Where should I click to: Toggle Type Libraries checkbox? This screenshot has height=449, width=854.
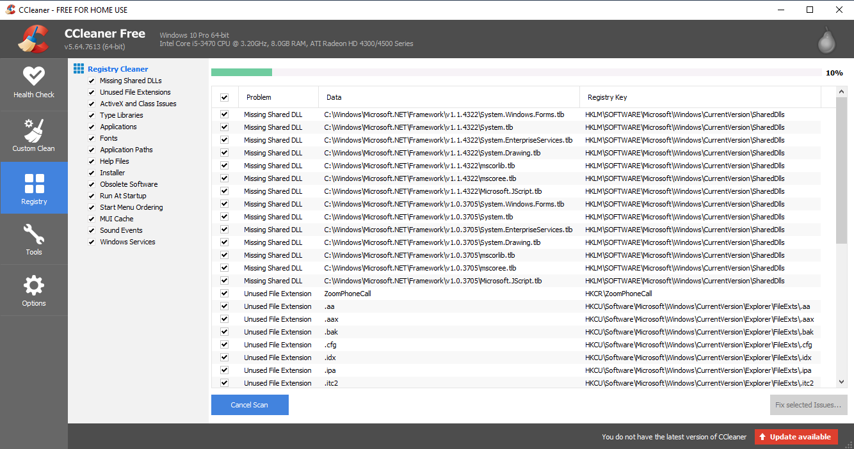tap(92, 116)
